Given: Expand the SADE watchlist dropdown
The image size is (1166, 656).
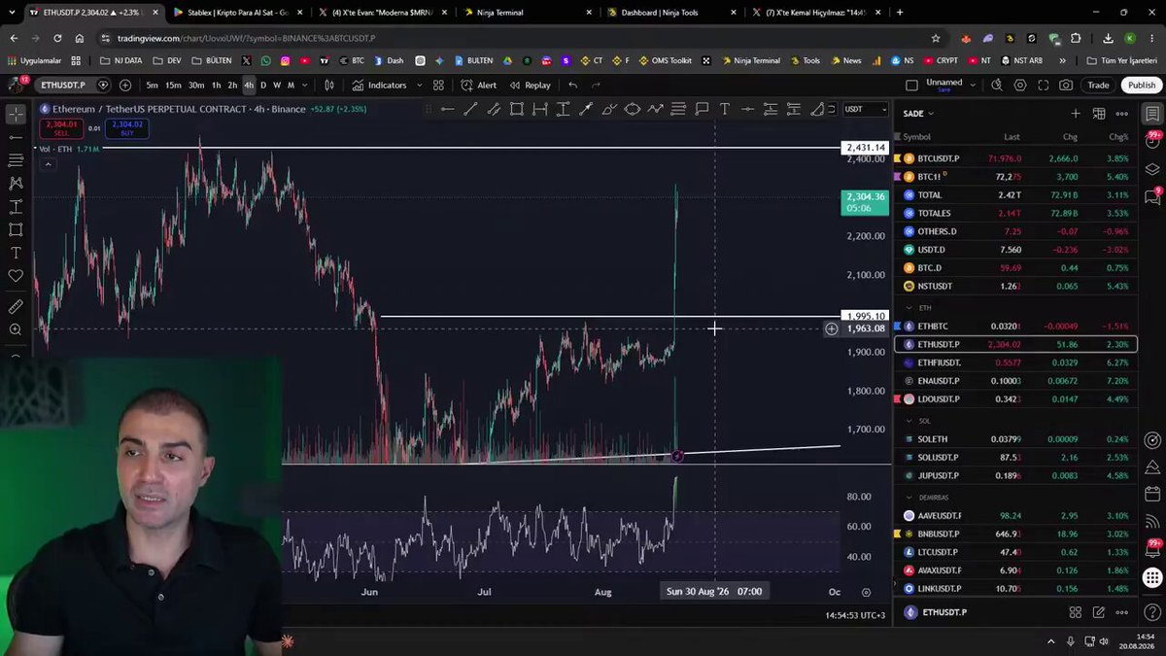Looking at the screenshot, I should point(918,114).
